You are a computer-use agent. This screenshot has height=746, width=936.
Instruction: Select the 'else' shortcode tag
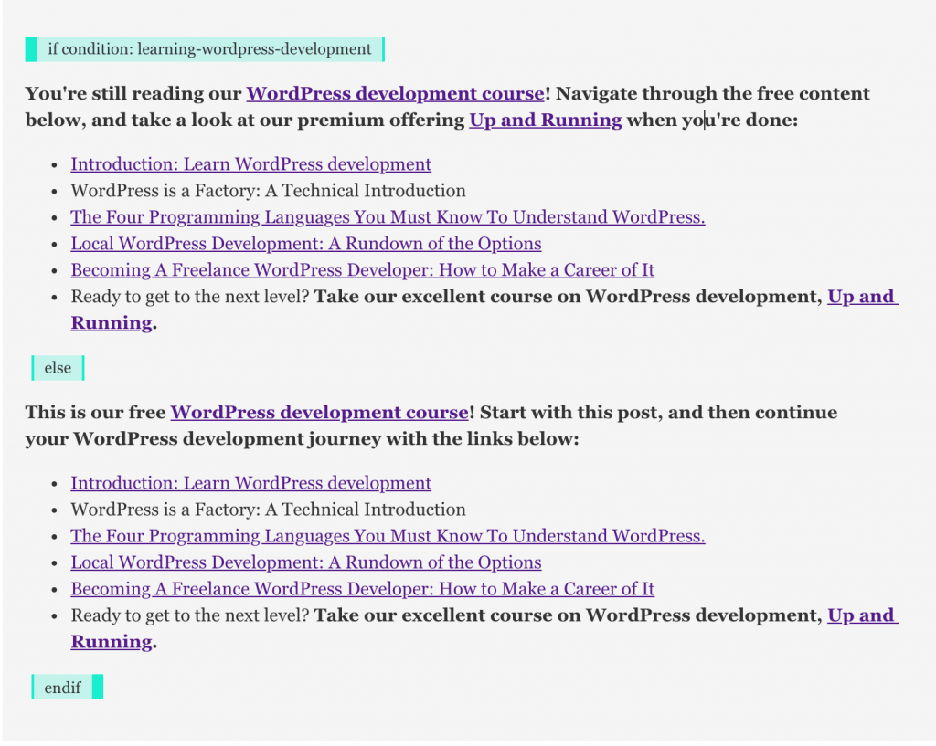click(x=58, y=368)
